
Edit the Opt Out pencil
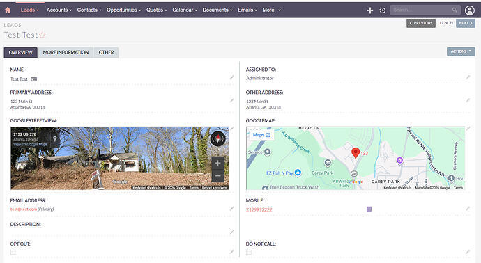[x=232, y=252]
